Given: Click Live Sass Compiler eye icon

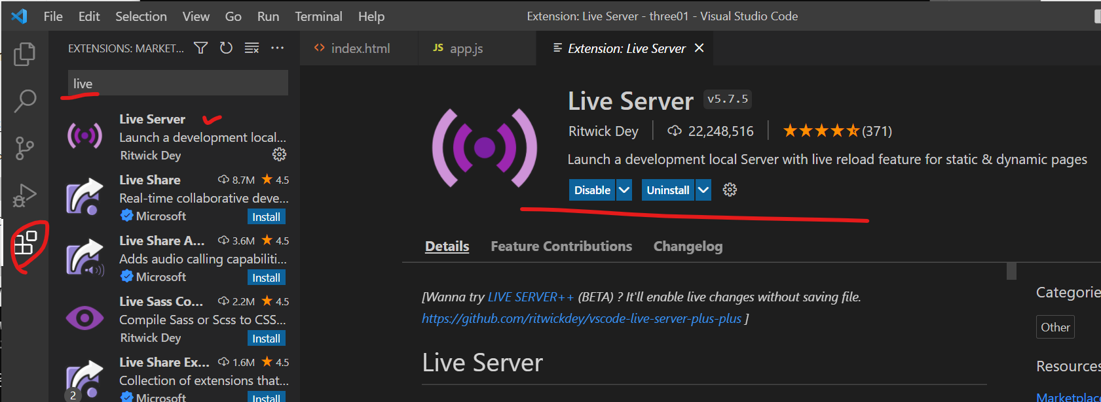Looking at the screenshot, I should 85,318.
